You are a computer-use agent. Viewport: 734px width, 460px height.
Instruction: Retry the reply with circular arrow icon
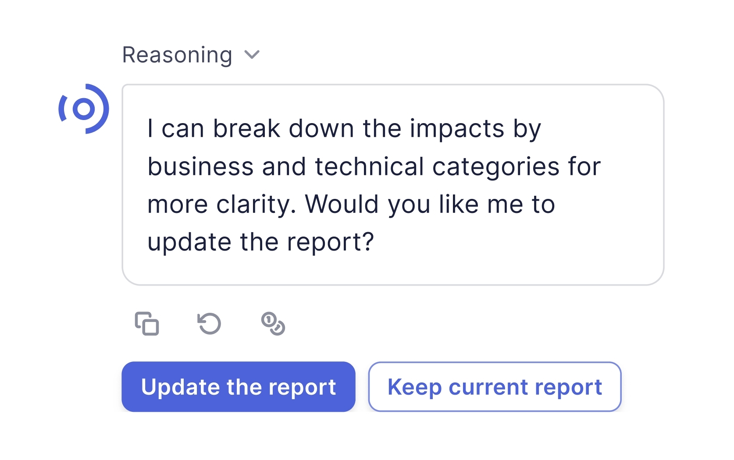(210, 324)
